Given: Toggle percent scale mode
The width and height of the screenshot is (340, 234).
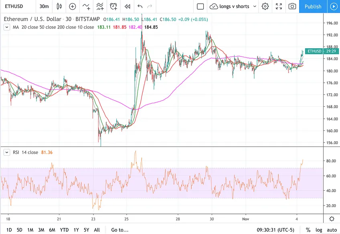Looking at the screenshot, I should [x=308, y=230].
